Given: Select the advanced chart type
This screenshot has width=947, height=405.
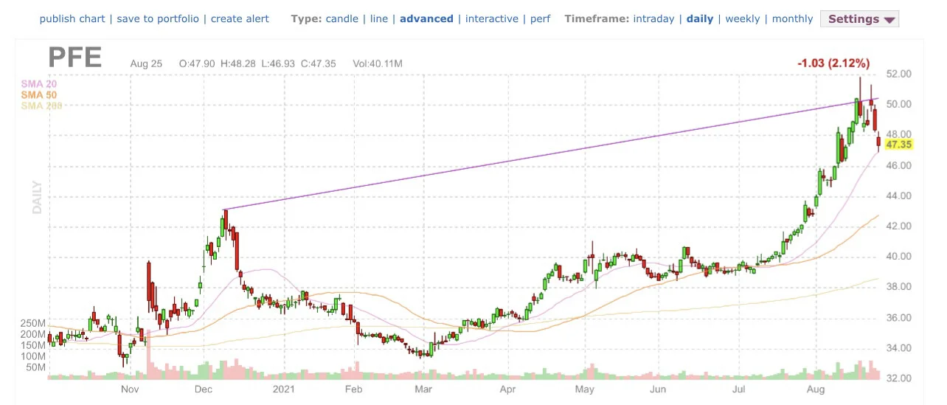Looking at the screenshot, I should tap(426, 19).
